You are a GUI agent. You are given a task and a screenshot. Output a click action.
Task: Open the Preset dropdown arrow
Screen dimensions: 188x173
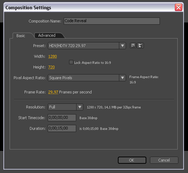tap(122, 46)
